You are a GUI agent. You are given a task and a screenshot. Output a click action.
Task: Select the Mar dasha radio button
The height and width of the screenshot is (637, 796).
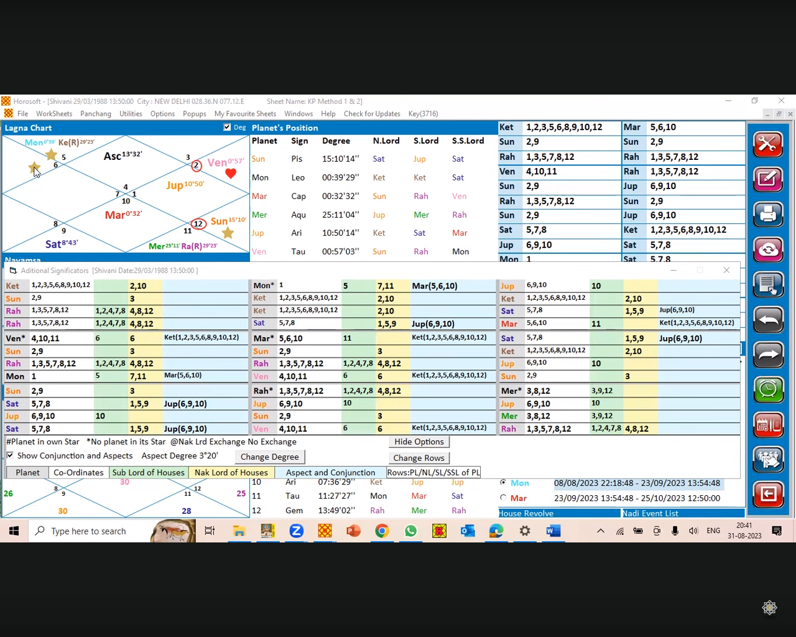pyautogui.click(x=503, y=498)
